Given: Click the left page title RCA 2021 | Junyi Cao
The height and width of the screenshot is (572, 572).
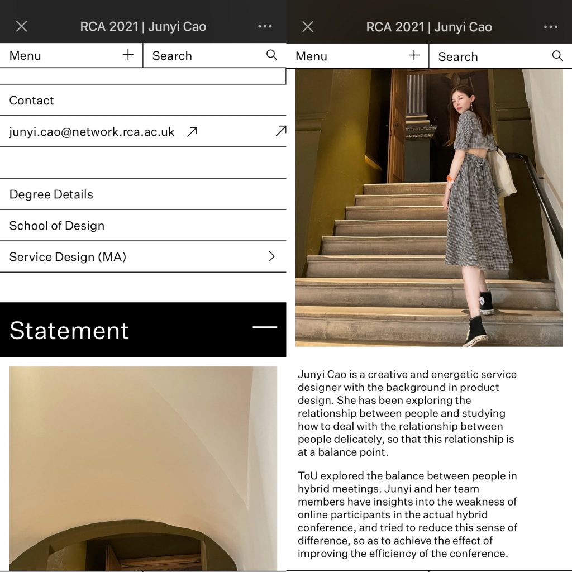Looking at the screenshot, I should pos(143,27).
